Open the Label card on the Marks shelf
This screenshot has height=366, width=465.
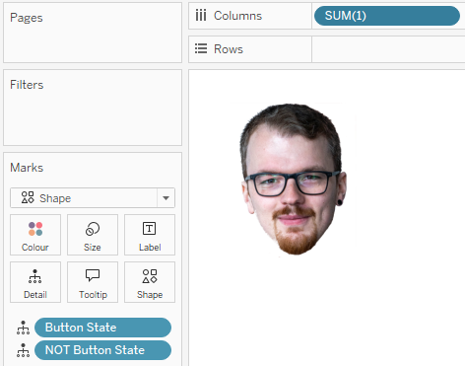tap(150, 235)
